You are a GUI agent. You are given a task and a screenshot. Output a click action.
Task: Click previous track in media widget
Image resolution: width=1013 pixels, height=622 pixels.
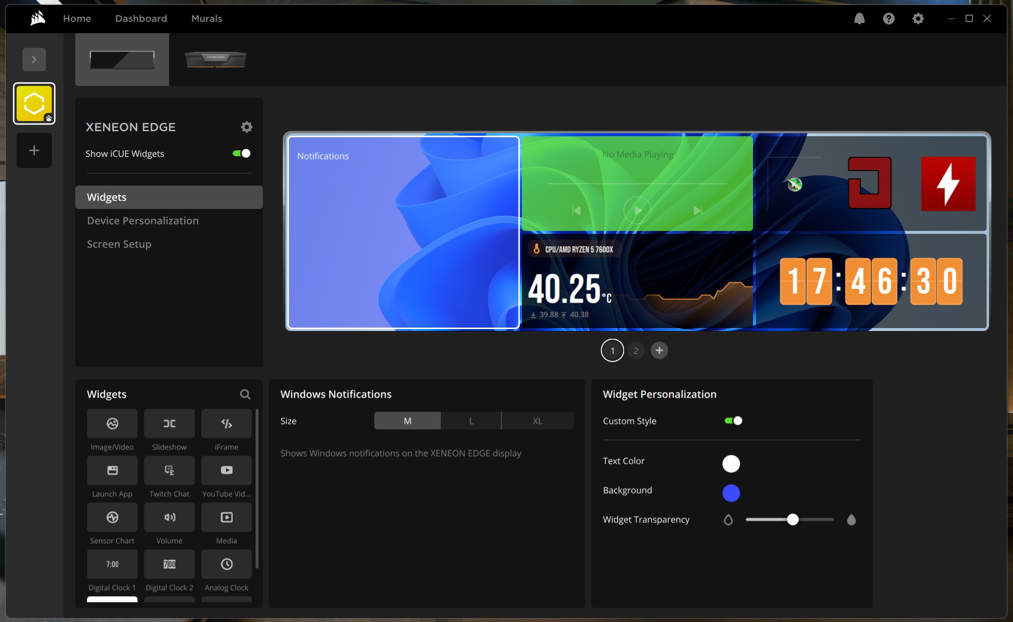coord(577,210)
